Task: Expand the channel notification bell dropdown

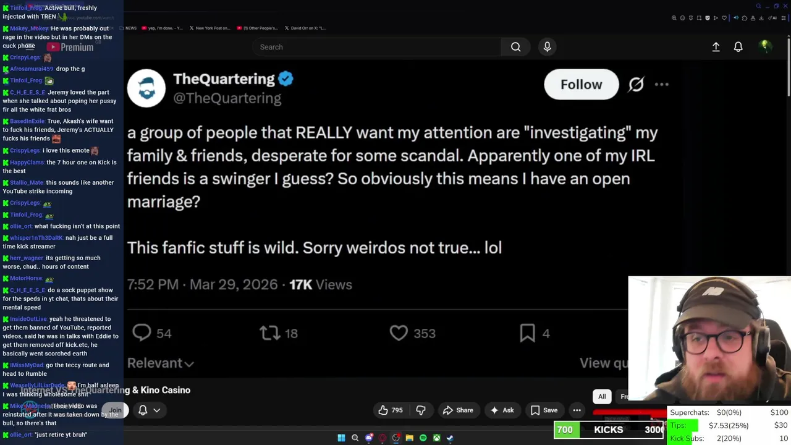Action: (149, 410)
